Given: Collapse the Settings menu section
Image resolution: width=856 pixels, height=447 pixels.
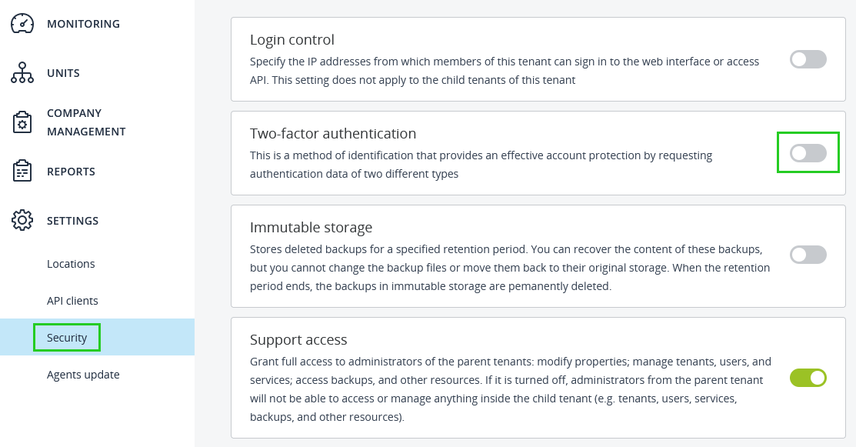Looking at the screenshot, I should point(72,221).
